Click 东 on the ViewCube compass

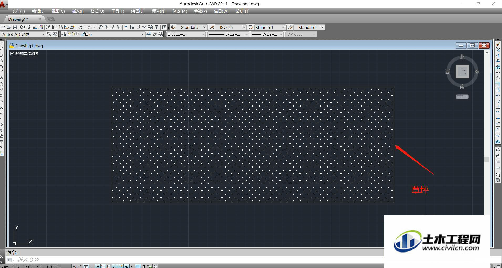tap(477, 72)
